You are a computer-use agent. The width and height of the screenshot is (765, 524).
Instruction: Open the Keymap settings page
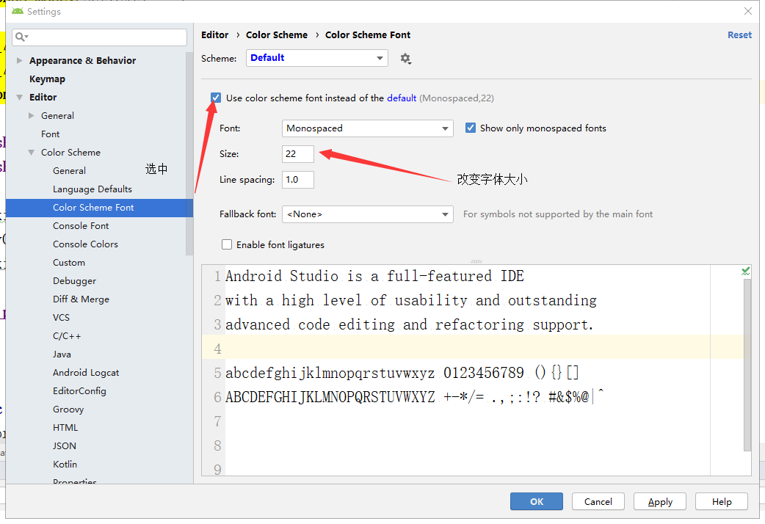tap(47, 79)
